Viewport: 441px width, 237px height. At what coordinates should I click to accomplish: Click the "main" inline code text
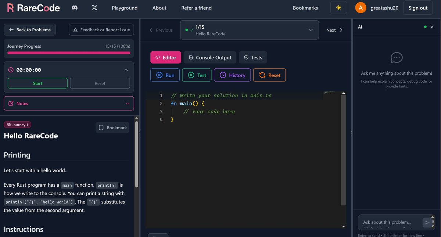(67, 185)
